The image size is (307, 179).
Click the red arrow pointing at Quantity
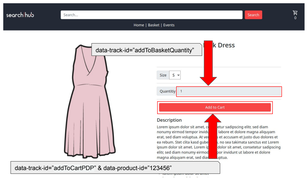pos(208,63)
